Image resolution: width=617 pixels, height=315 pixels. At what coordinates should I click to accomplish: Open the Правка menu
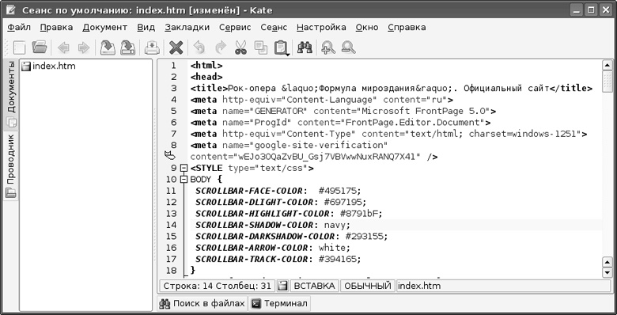click(x=56, y=27)
